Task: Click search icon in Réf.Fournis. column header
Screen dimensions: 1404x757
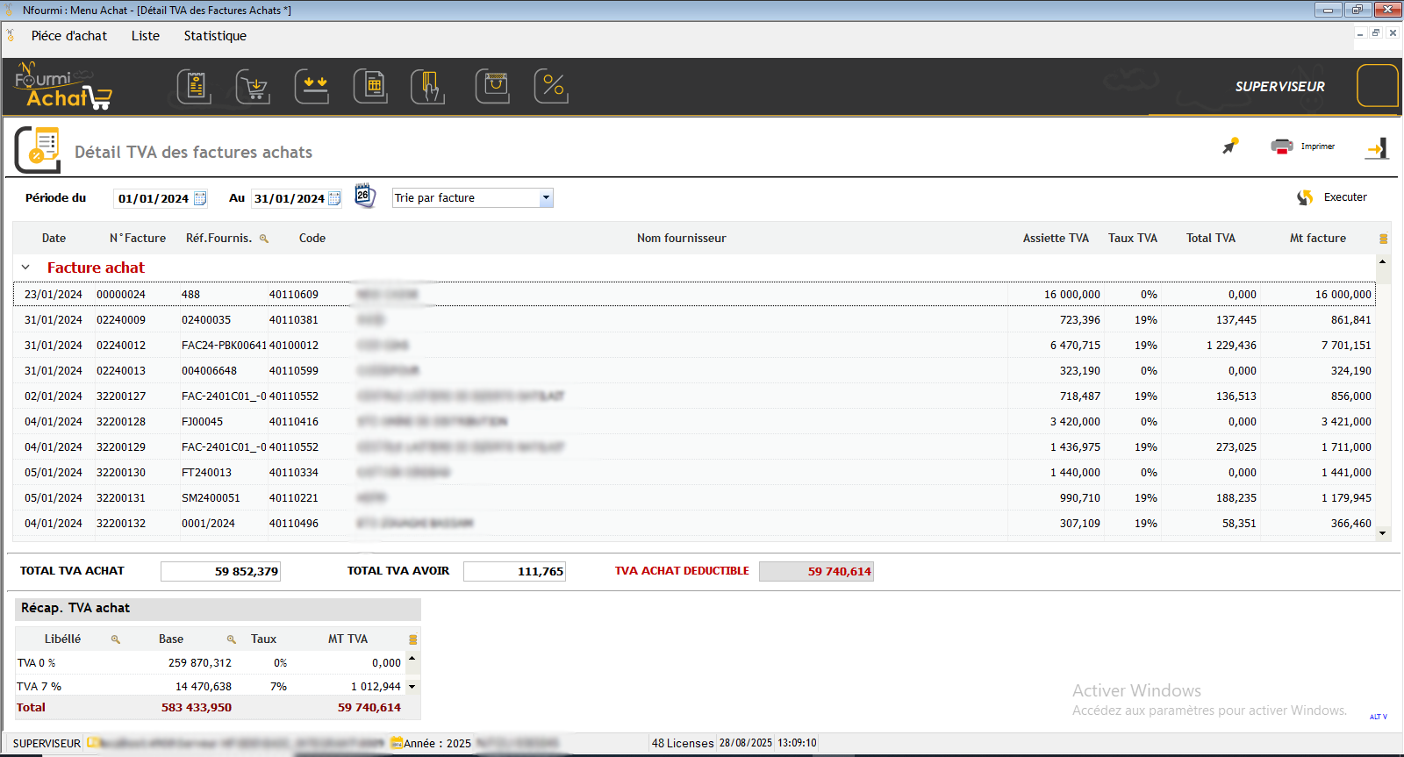Action: (264, 239)
